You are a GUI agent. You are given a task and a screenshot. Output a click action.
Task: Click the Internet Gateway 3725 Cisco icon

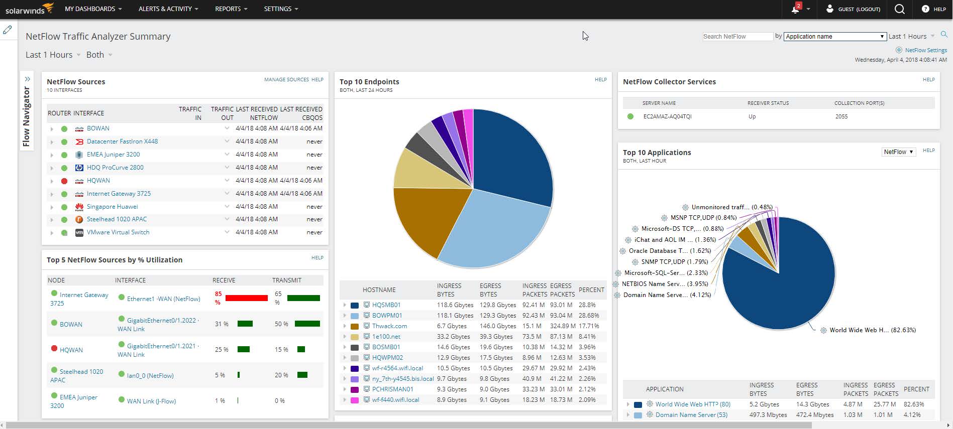79,194
